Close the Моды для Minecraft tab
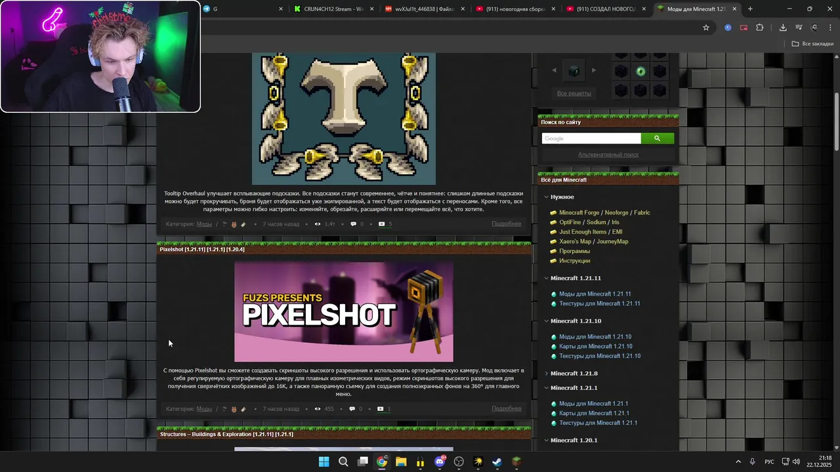840x472 pixels. click(x=734, y=9)
